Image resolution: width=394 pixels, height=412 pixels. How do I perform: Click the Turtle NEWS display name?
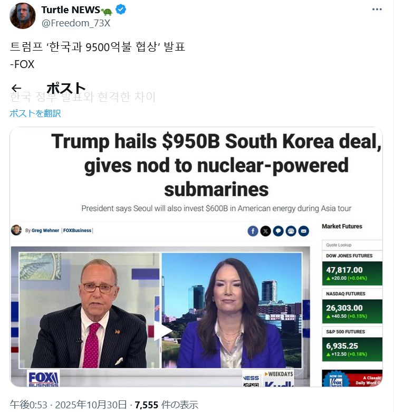(x=70, y=10)
